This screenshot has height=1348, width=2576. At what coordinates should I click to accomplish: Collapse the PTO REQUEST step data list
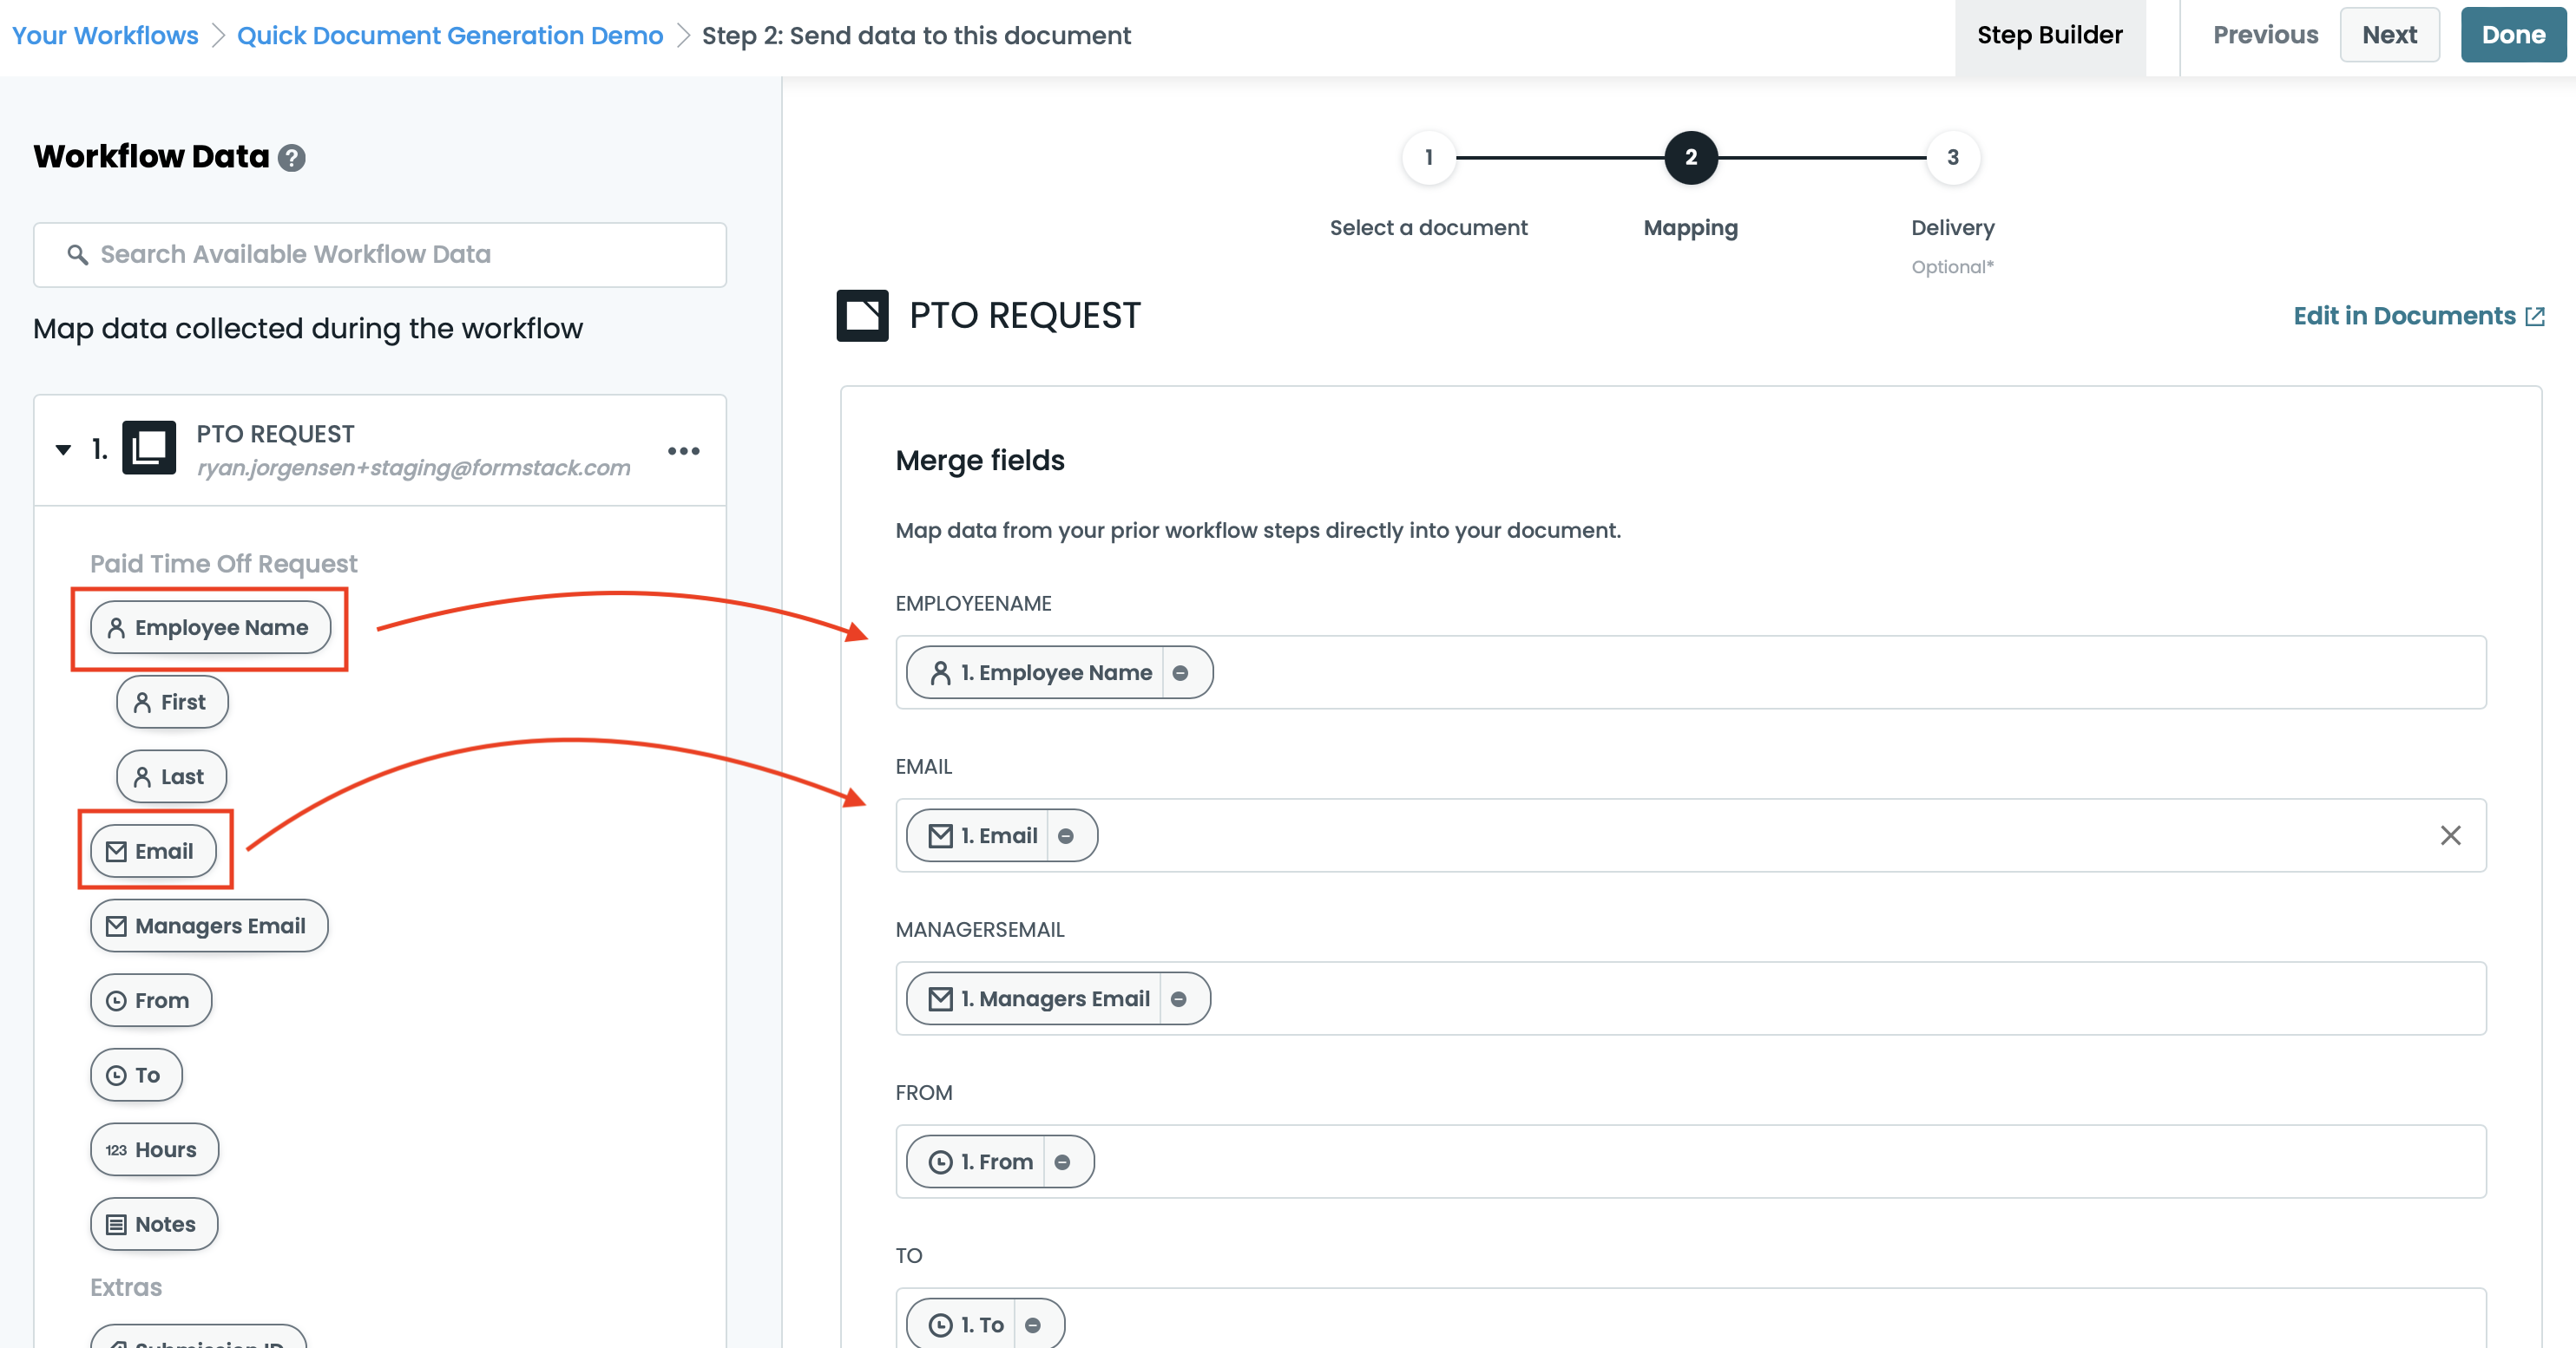tap(63, 449)
